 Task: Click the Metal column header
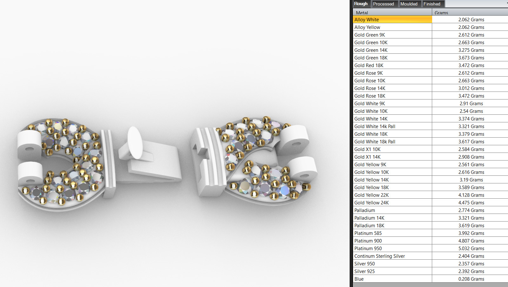(392, 12)
